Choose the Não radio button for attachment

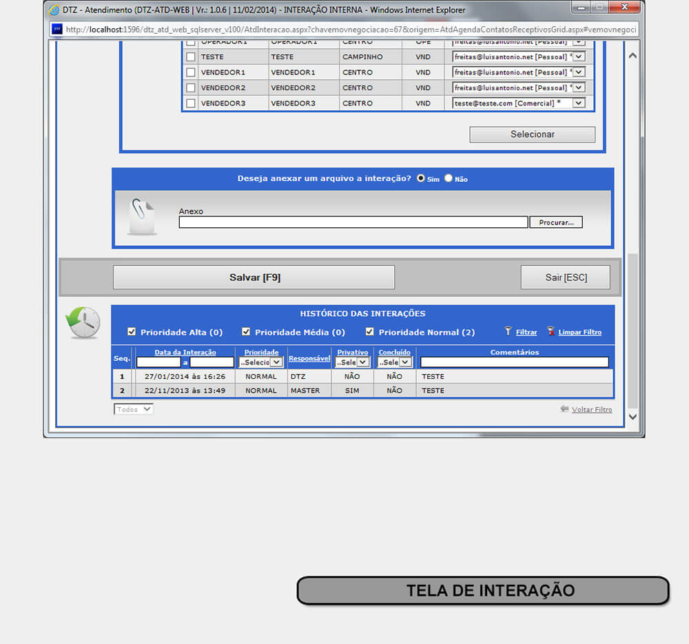tap(449, 178)
